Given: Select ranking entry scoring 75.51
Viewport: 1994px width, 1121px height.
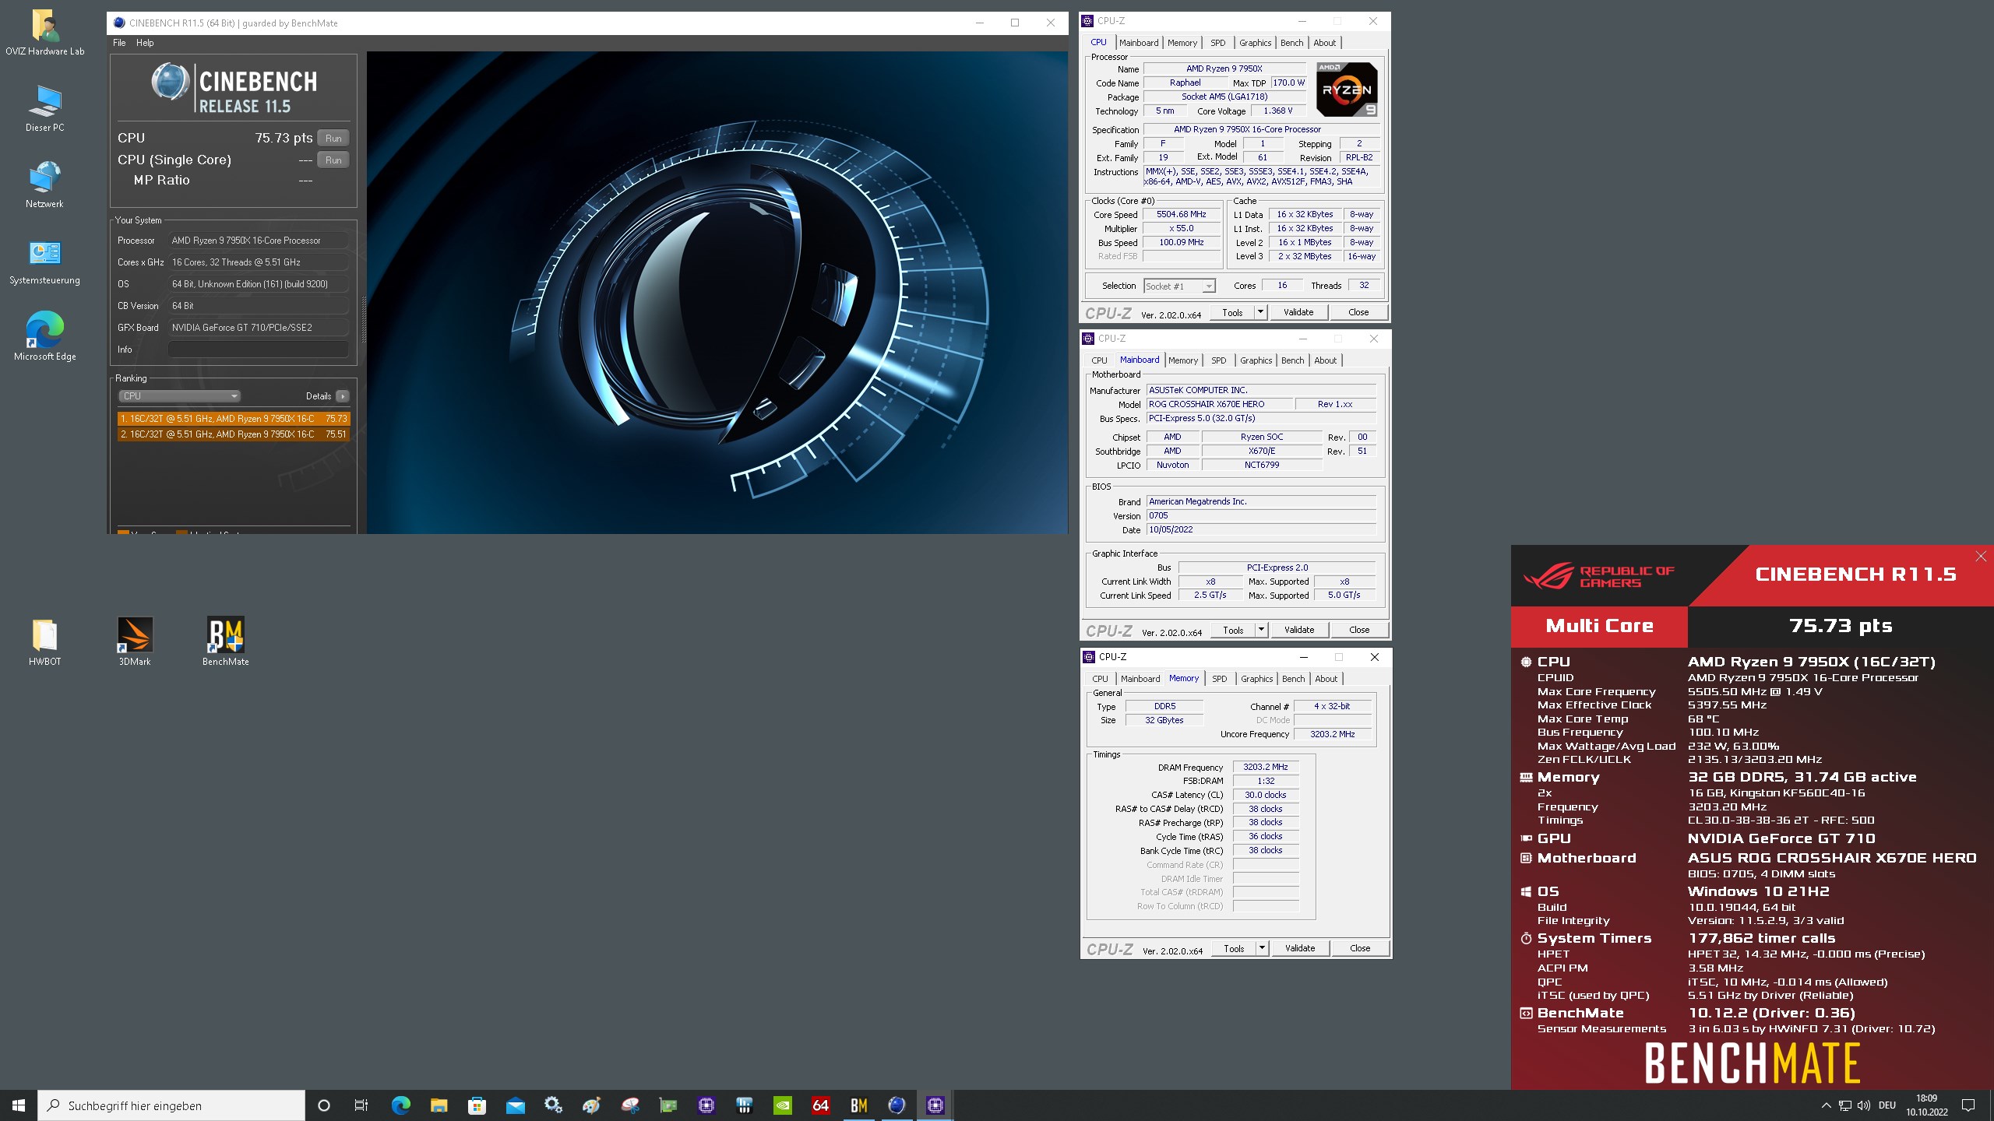Looking at the screenshot, I should pyautogui.click(x=233, y=434).
